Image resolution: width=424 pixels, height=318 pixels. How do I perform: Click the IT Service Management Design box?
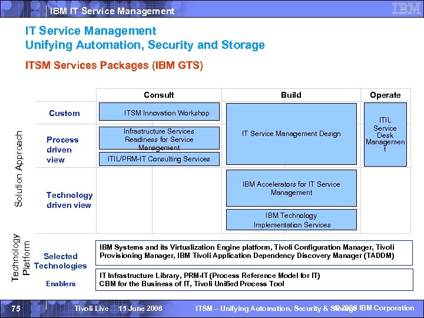[x=291, y=134]
